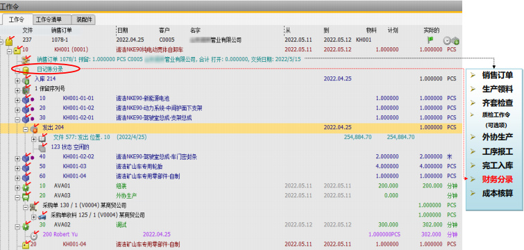524x250 pixels.
Task: Click the position icon of row KH001 (0001)
Action: coord(17,50)
